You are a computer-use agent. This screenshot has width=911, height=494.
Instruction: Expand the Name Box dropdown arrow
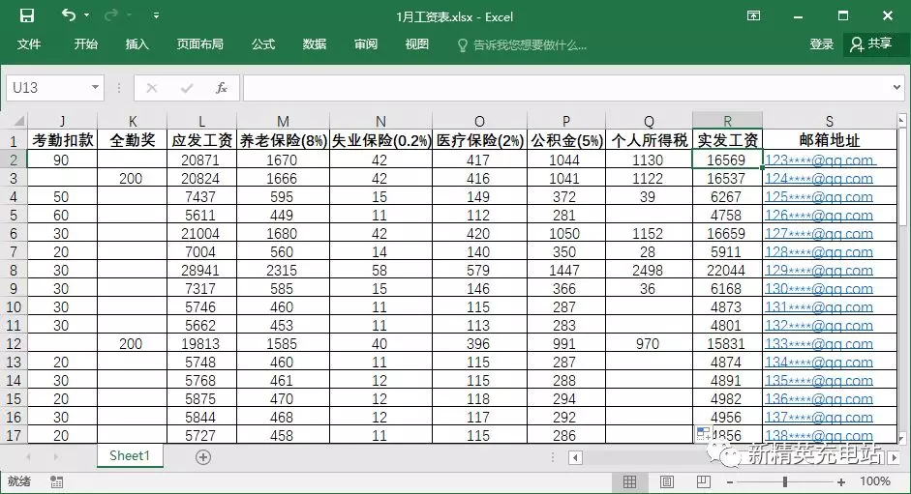click(95, 88)
